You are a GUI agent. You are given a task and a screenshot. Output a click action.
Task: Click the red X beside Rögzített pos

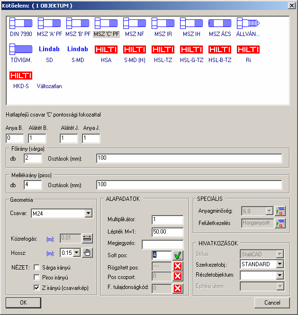click(x=178, y=266)
